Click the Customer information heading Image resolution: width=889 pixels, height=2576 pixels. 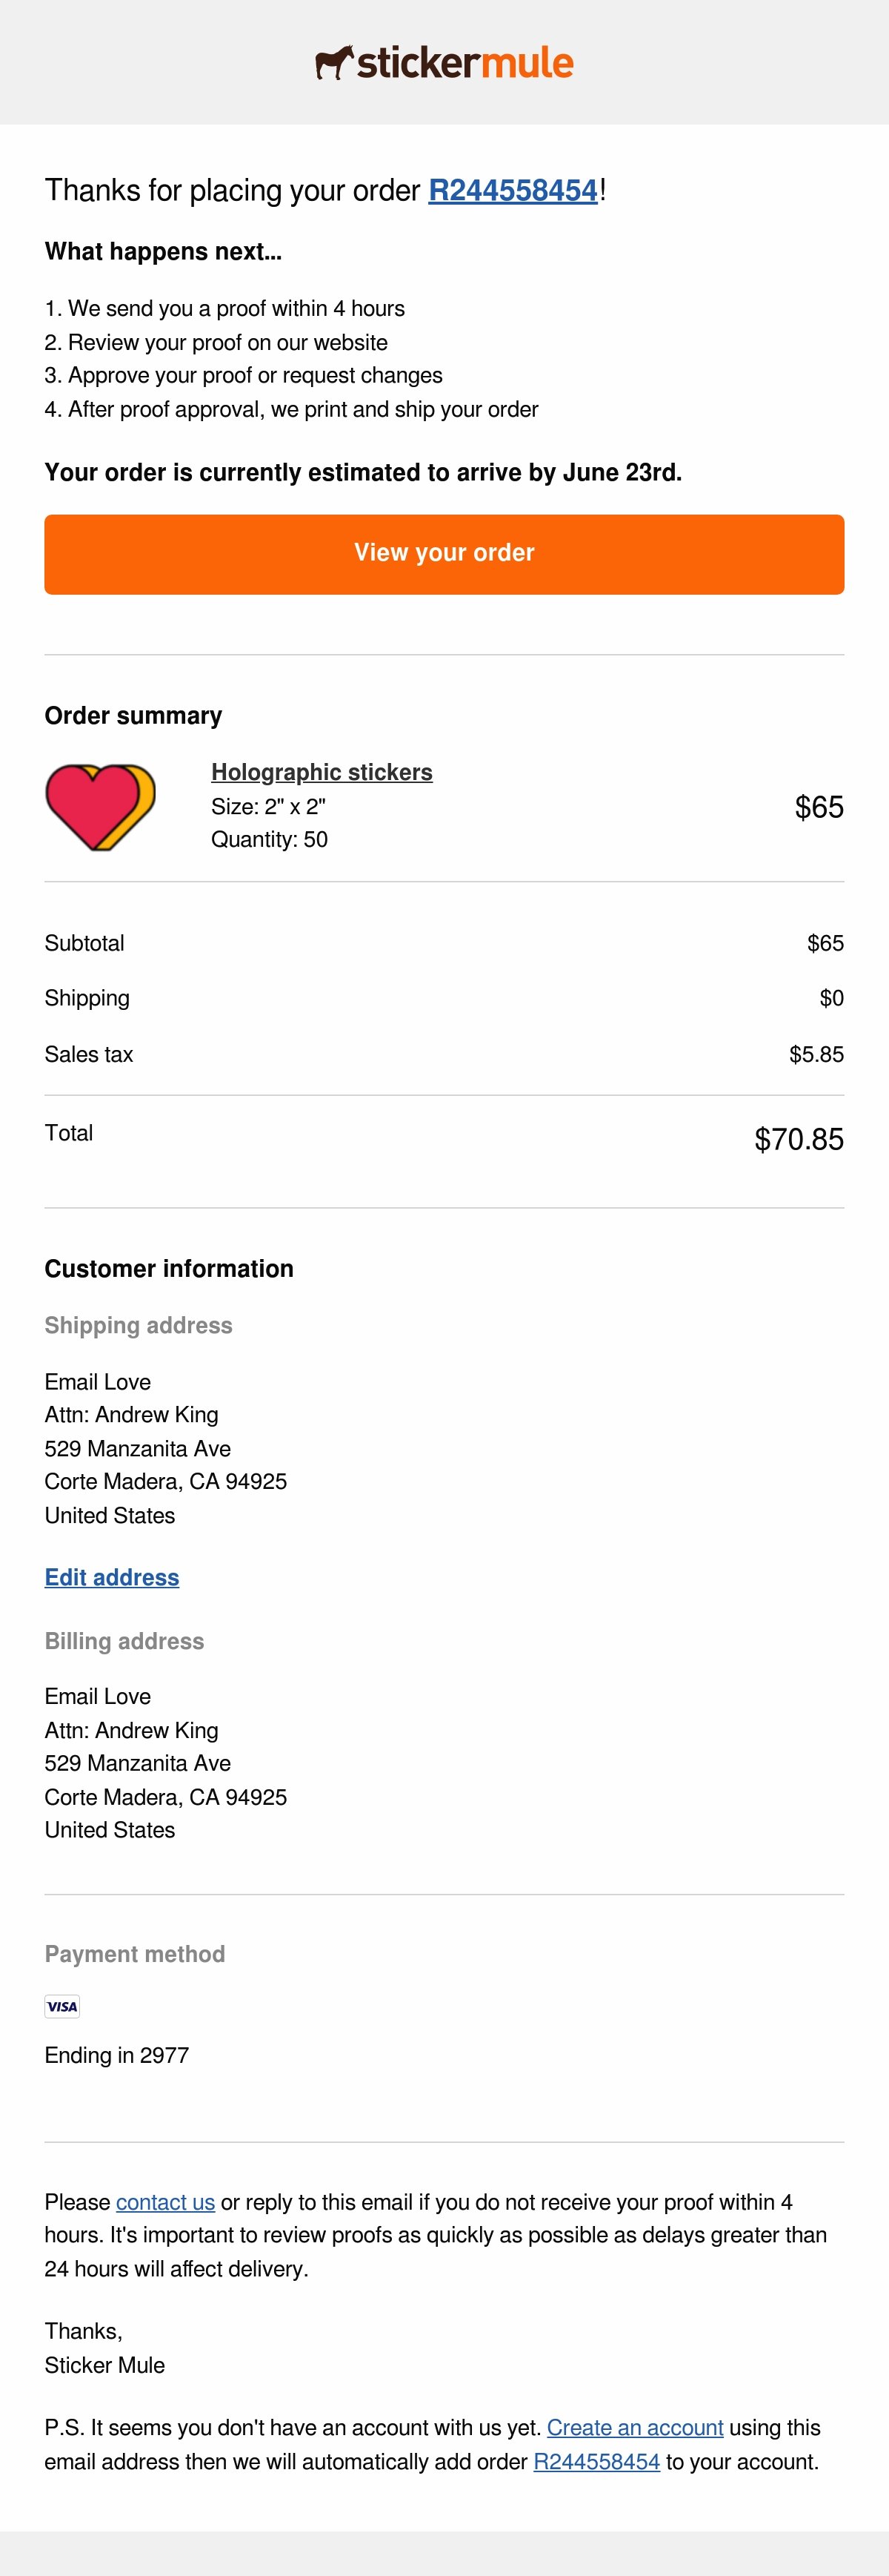point(169,1268)
